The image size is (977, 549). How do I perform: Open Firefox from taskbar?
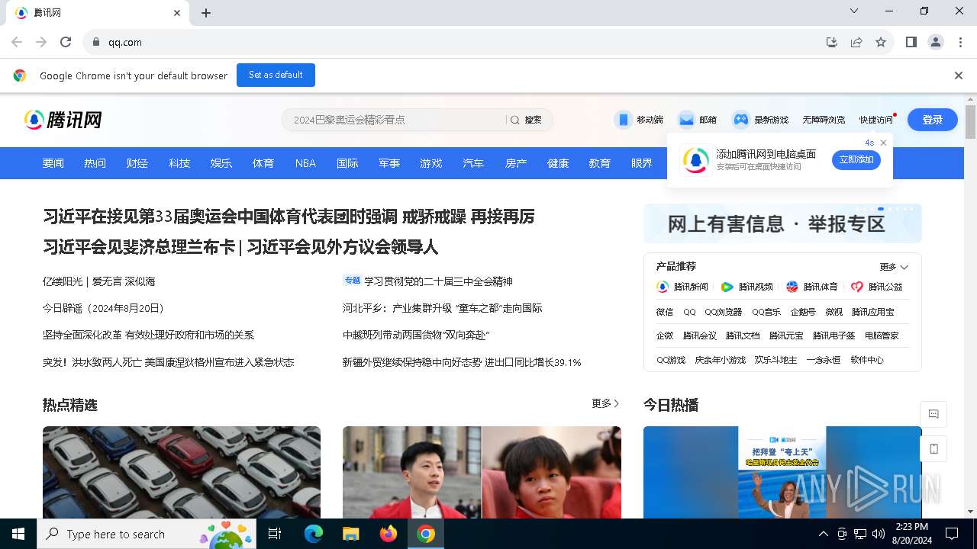tap(389, 534)
